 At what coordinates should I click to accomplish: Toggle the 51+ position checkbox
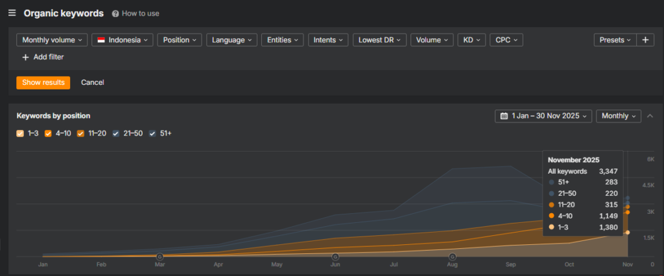click(x=152, y=133)
